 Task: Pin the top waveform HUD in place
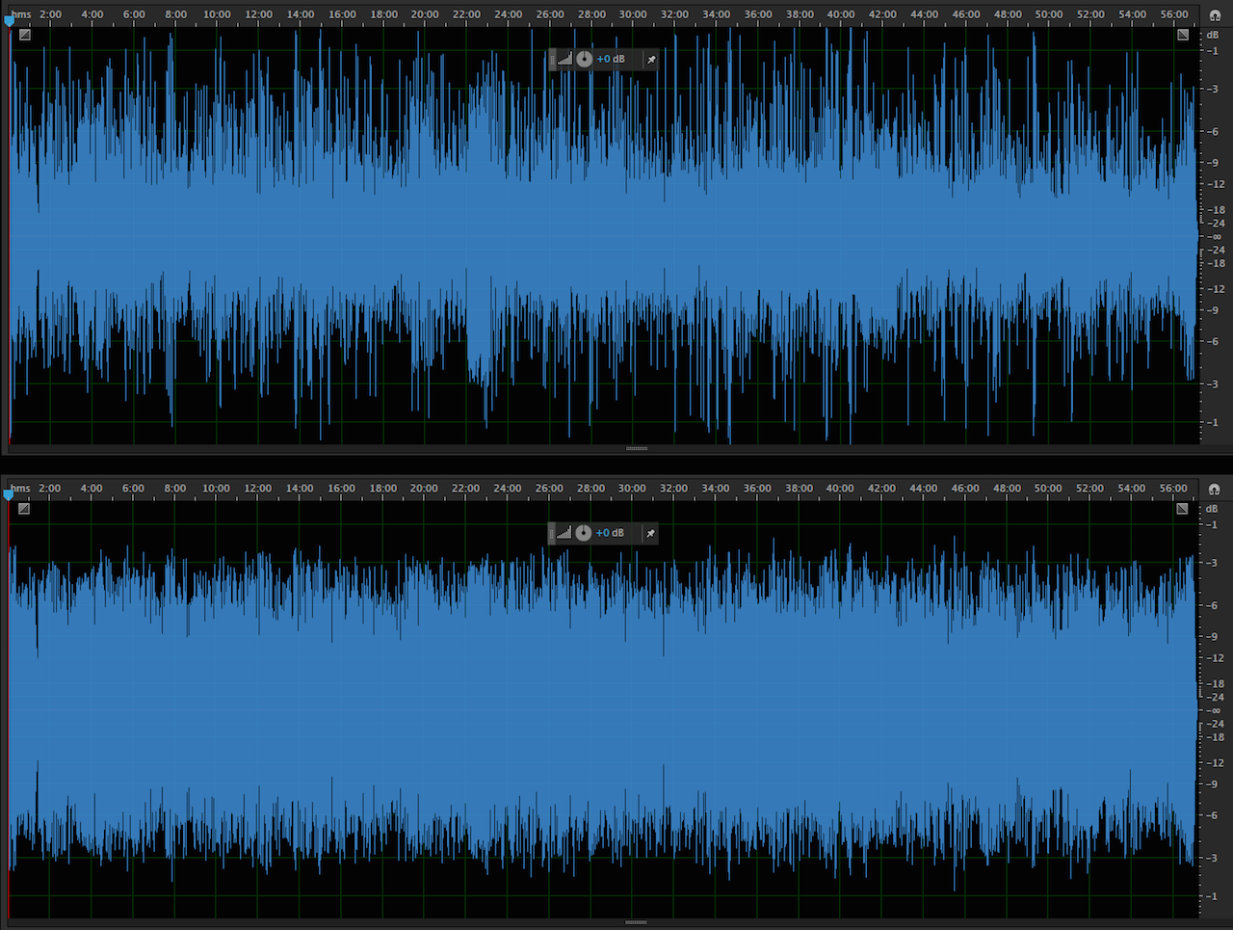[651, 60]
